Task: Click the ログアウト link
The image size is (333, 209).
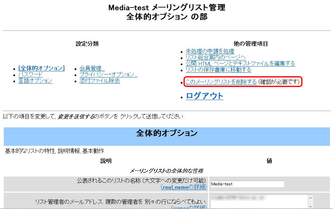Action: (x=205, y=96)
